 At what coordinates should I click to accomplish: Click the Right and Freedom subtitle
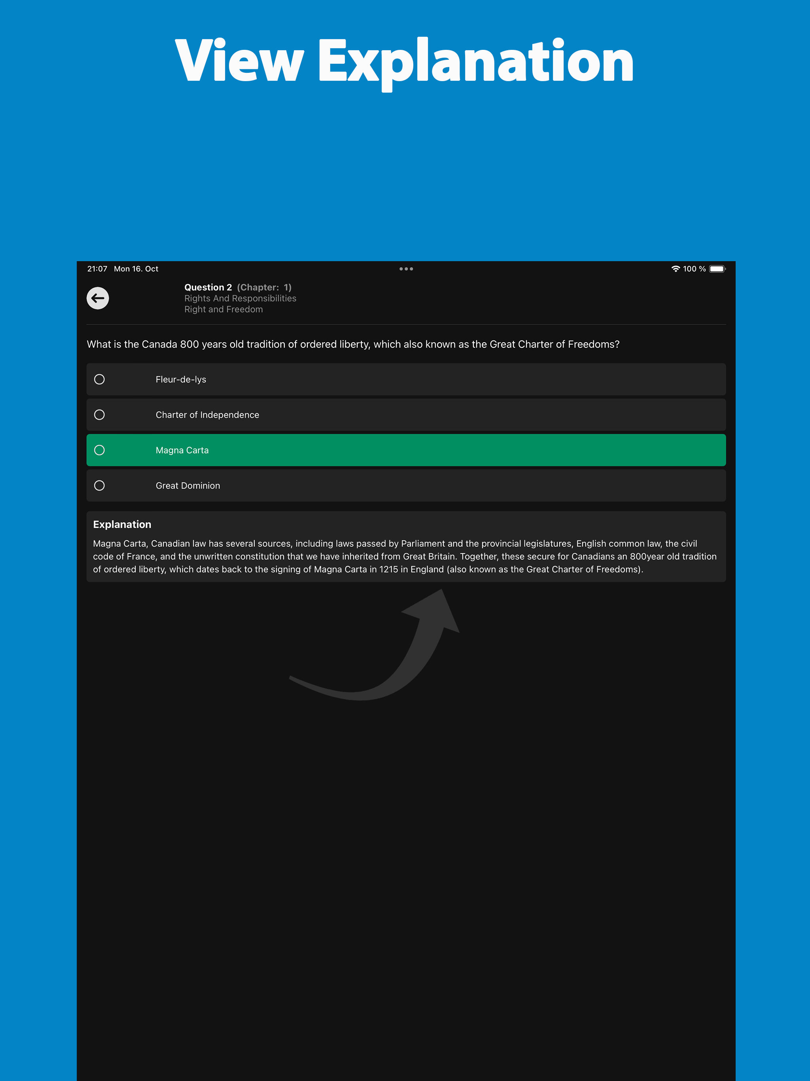coord(223,309)
